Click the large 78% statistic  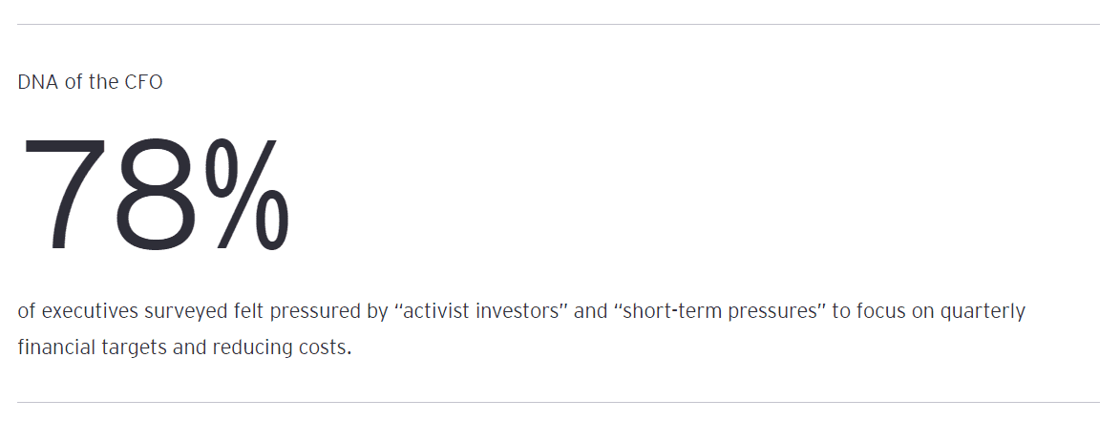point(155,195)
